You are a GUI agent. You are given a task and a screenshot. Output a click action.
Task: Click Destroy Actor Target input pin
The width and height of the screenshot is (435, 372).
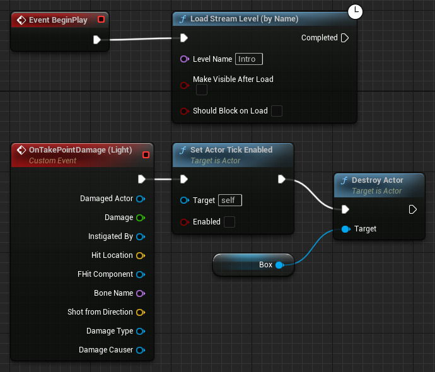[x=346, y=229]
